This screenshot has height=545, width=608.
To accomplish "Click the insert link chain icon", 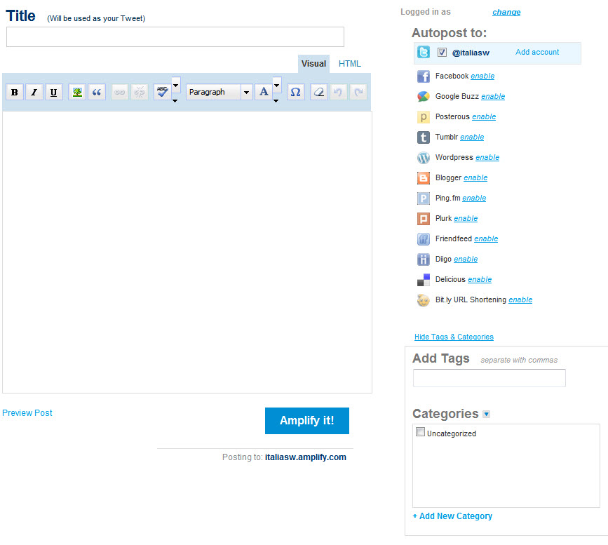I will (x=120, y=93).
